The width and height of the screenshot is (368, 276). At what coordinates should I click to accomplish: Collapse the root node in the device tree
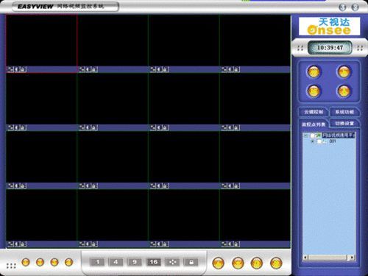pos(305,135)
